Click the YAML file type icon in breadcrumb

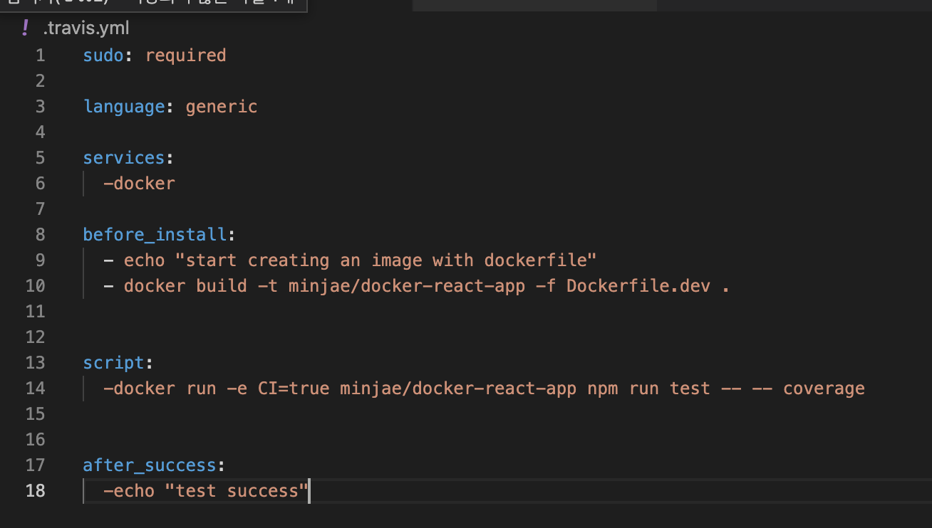[26, 28]
